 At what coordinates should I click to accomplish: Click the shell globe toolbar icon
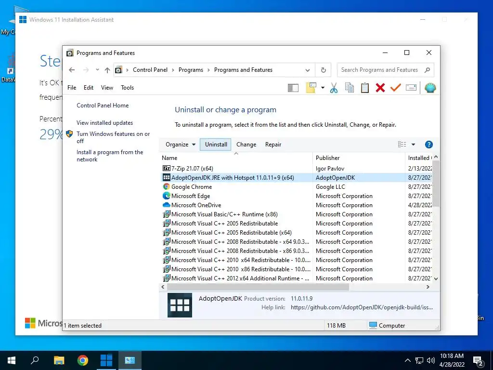[x=430, y=88]
